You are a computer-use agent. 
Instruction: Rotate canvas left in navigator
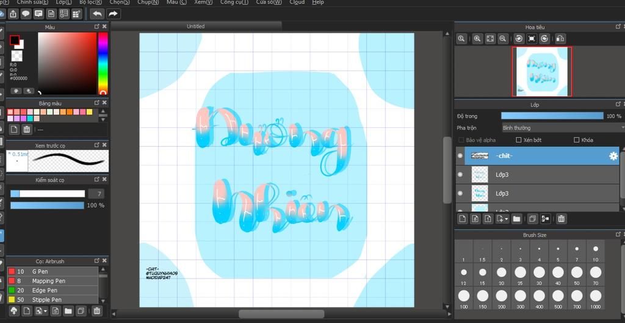519,38
